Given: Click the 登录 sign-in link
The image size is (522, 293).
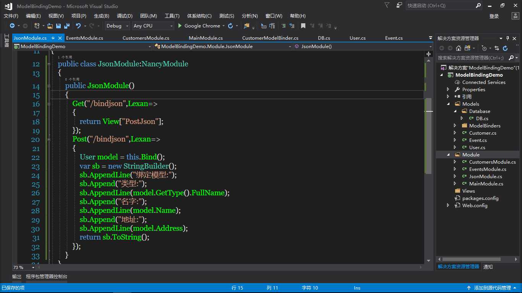Looking at the screenshot, I should (x=494, y=16).
